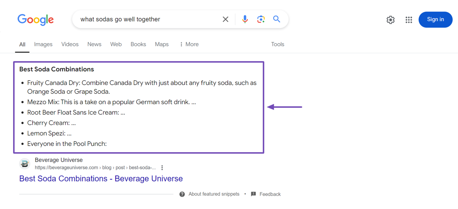Switch to the Images tab
Viewport: 458px width, 209px height.
click(x=43, y=44)
